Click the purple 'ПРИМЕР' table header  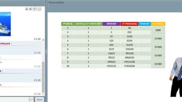[111, 24]
